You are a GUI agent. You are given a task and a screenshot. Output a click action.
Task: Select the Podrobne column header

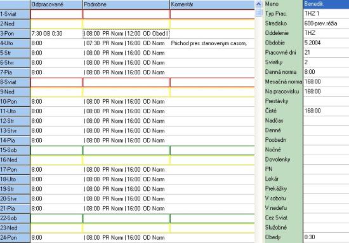click(x=126, y=4)
